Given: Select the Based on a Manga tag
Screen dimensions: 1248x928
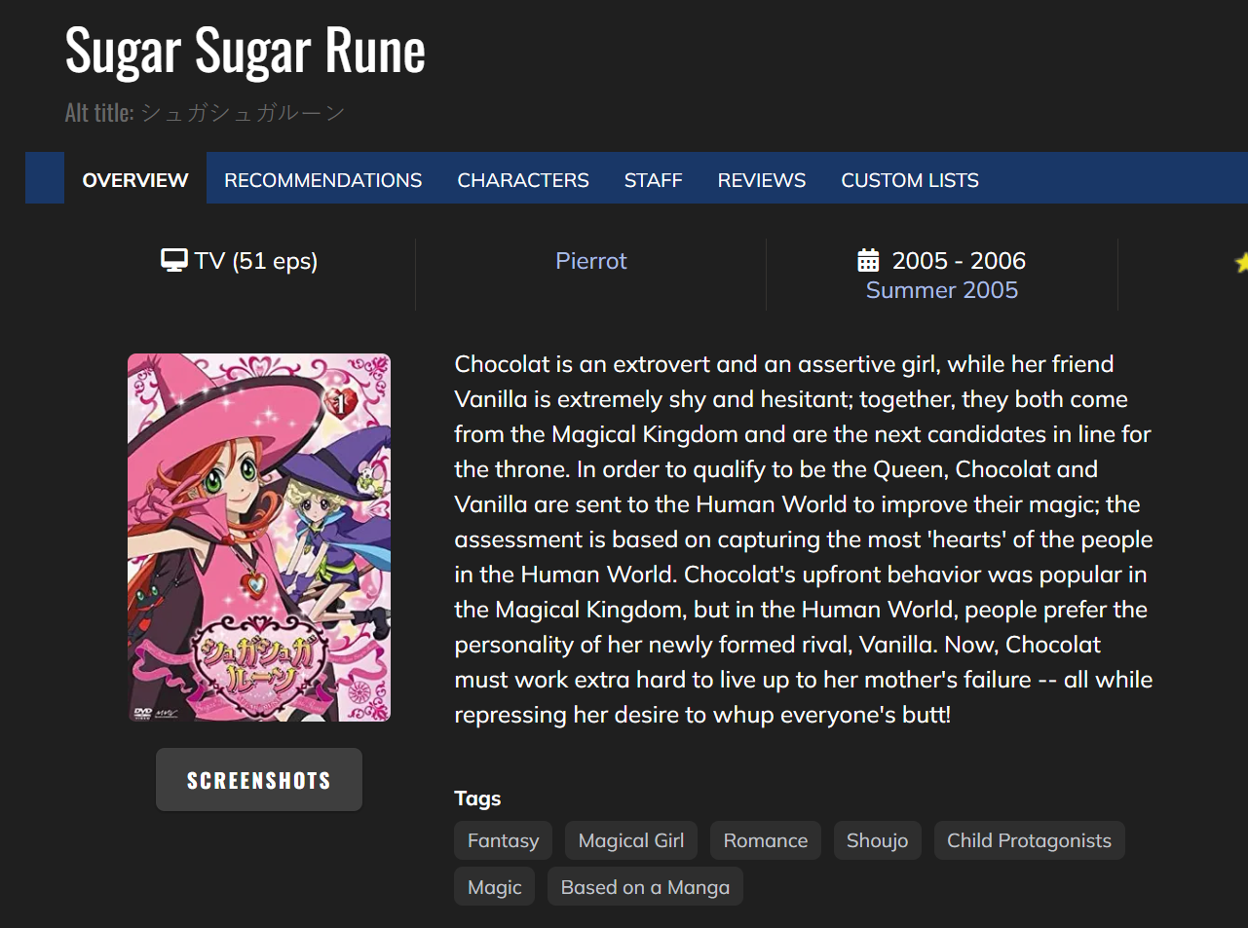Looking at the screenshot, I should click(x=645, y=887).
